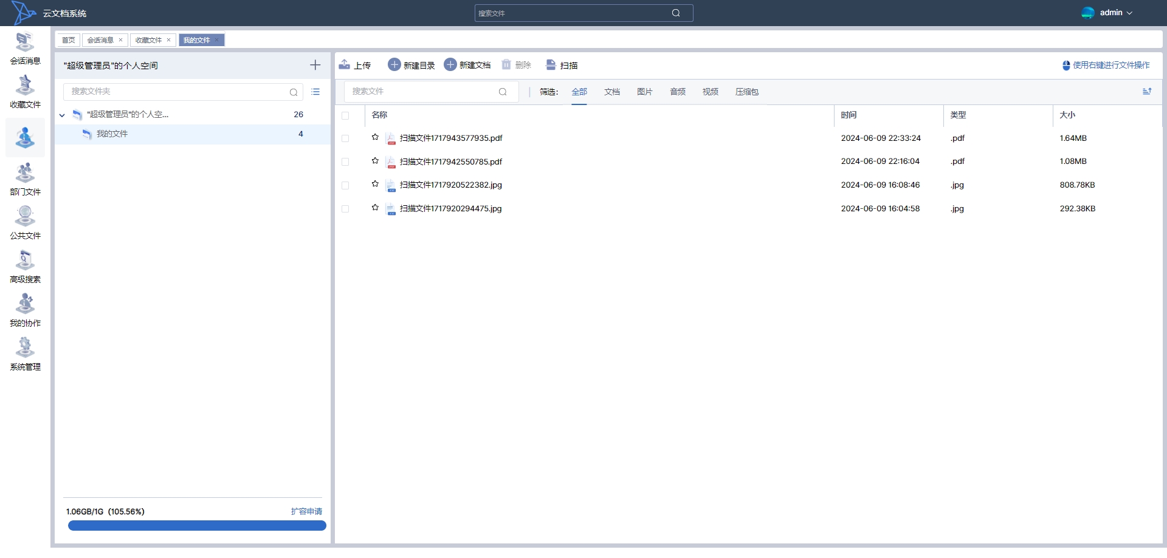Filter files by 图片
Viewport: 1167px width, 558px height.
point(645,92)
